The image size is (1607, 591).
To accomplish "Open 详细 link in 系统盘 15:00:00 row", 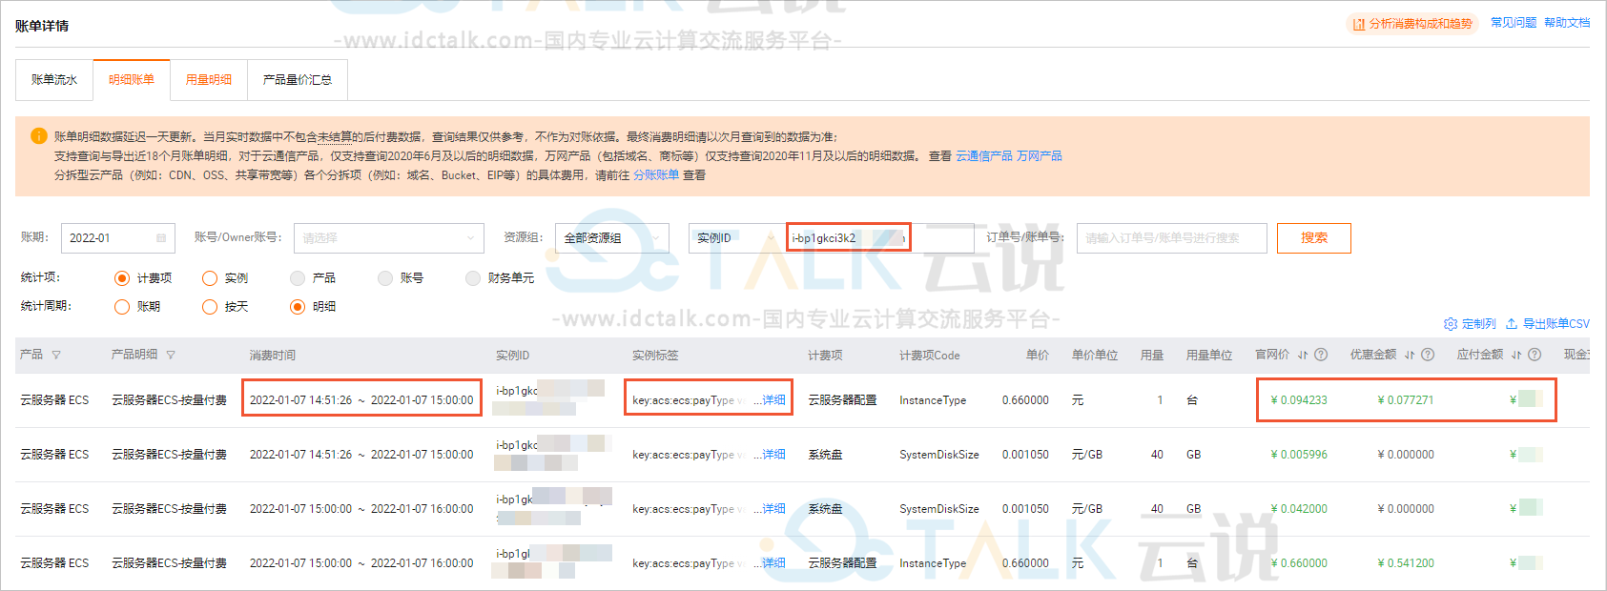I will 774,509.
